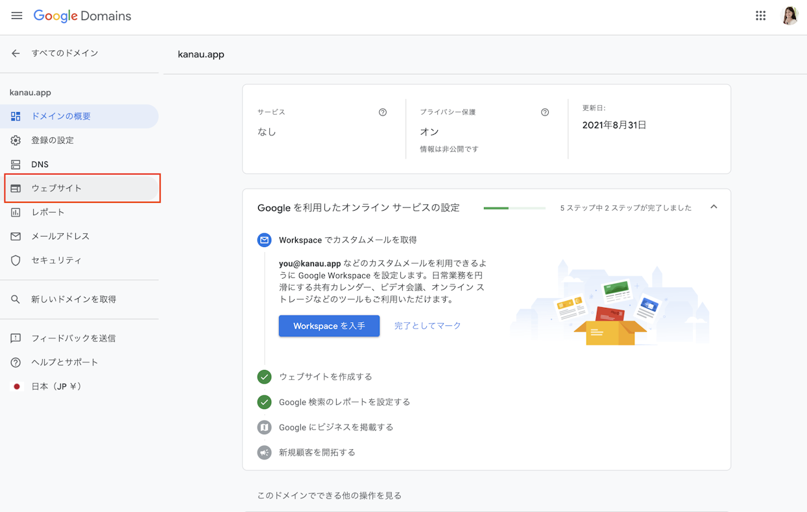Click the 完了としてマーク link

tap(428, 326)
